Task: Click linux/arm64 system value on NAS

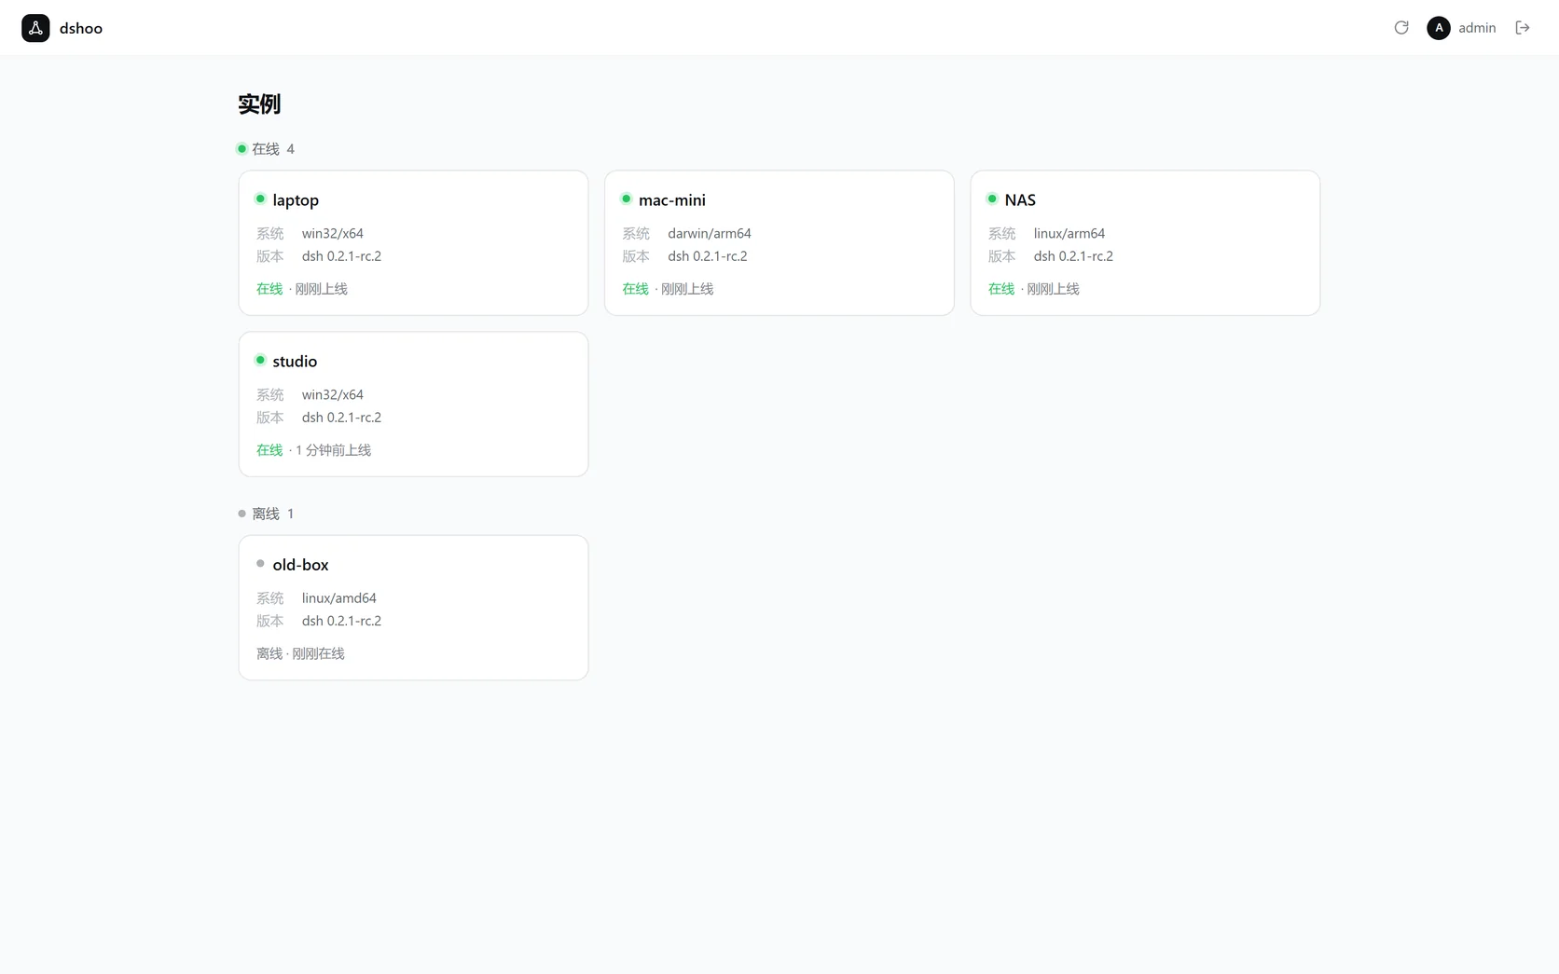Action: coord(1069,234)
